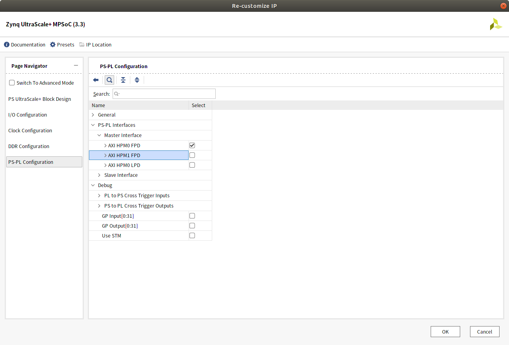
Task: Click the Name column header
Action: tap(139, 105)
